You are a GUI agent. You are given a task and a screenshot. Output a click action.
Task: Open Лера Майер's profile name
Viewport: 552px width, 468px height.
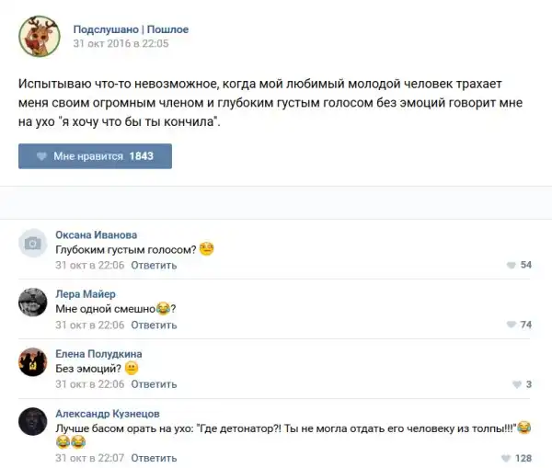click(86, 294)
